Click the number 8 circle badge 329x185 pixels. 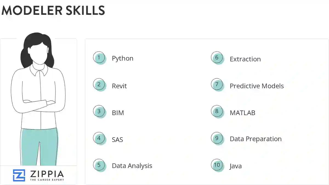tap(217, 112)
